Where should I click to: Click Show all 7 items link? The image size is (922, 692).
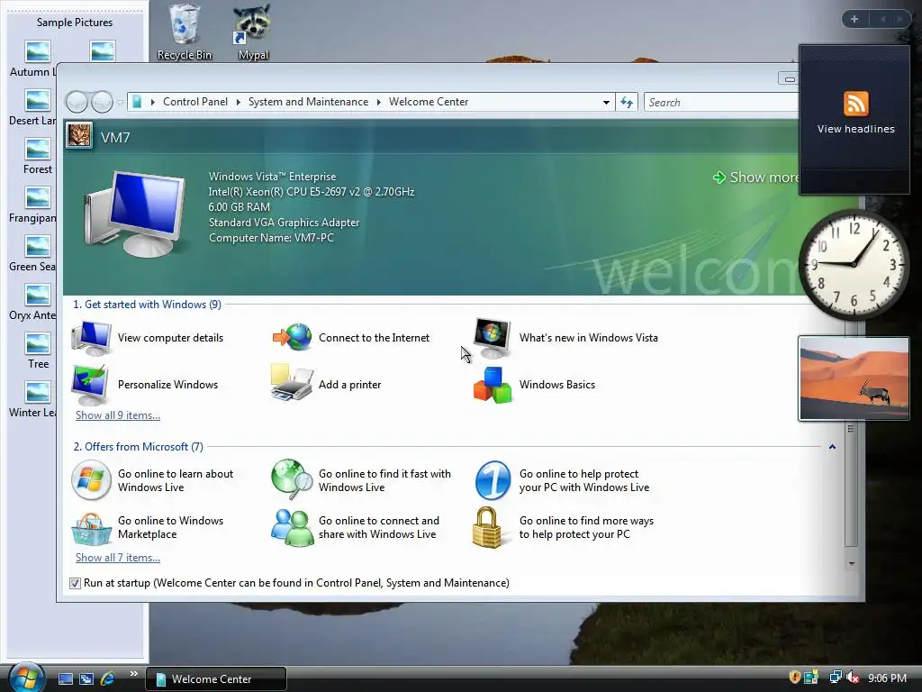click(118, 557)
